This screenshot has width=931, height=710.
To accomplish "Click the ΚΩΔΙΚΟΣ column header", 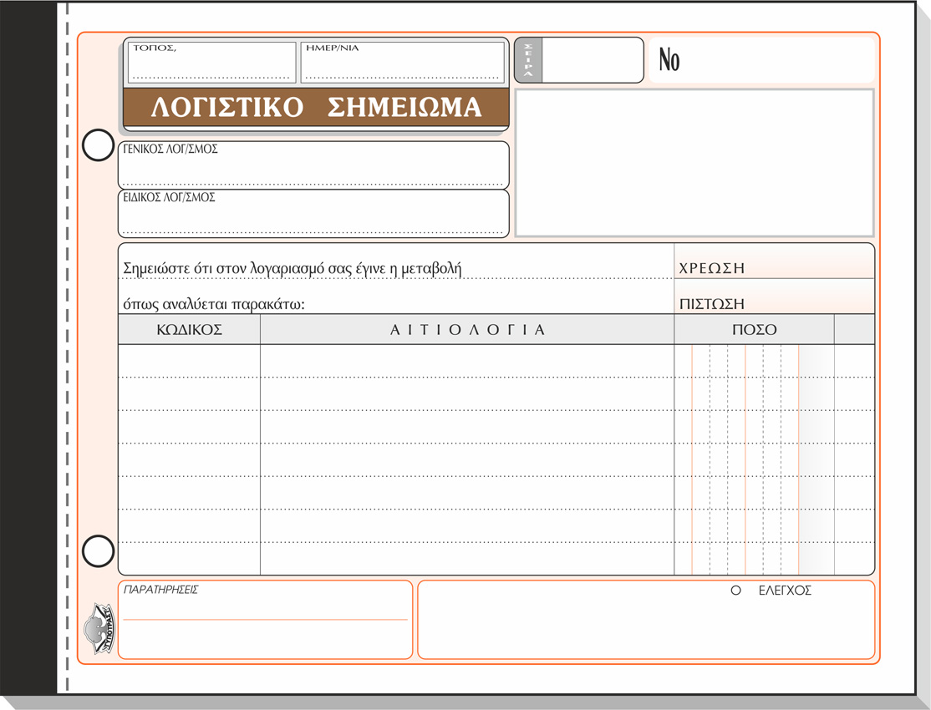I will tap(189, 330).
